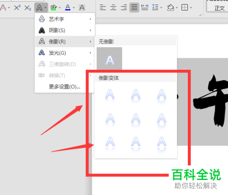Choose the no-reflection A thumbnail

point(109,58)
